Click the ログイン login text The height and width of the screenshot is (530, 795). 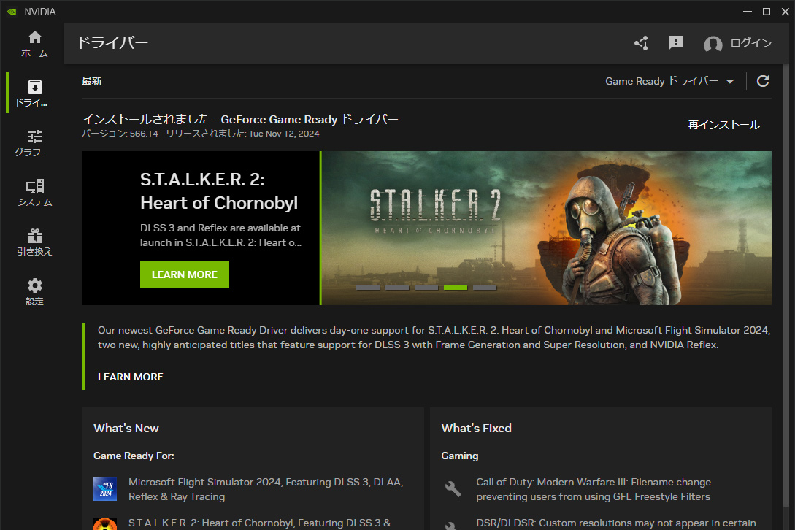(x=751, y=43)
